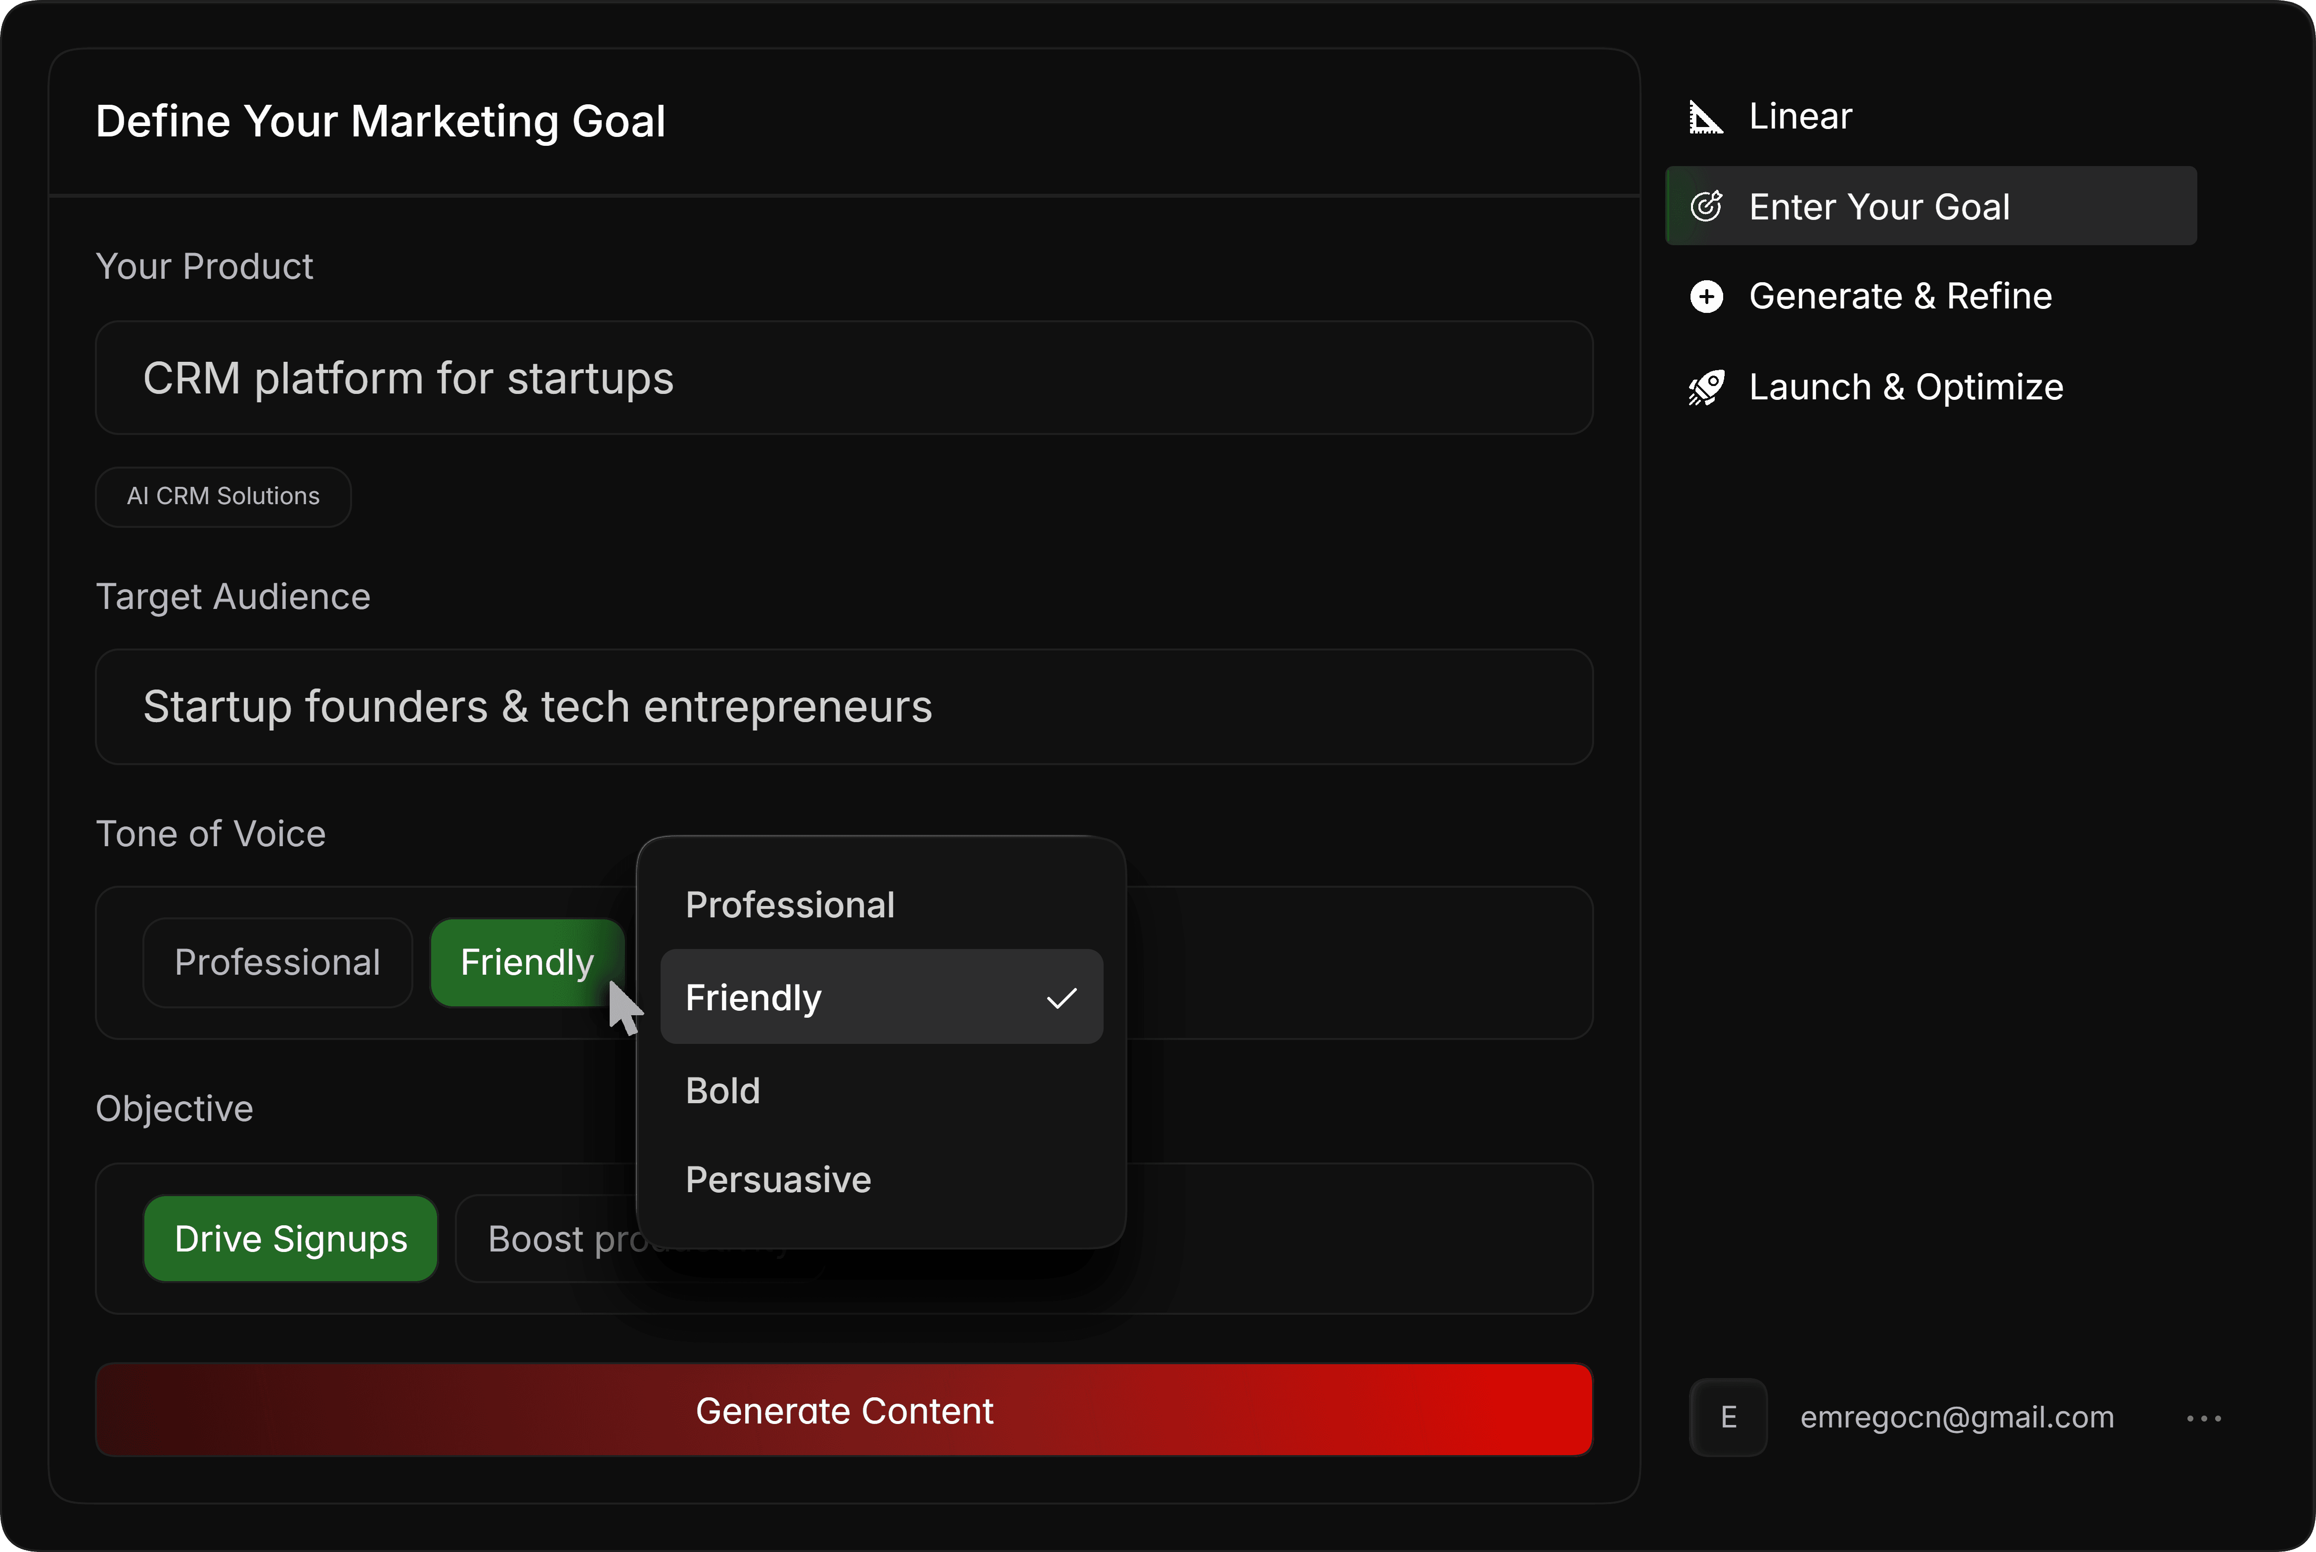Click into the Your Product input field

(844, 378)
